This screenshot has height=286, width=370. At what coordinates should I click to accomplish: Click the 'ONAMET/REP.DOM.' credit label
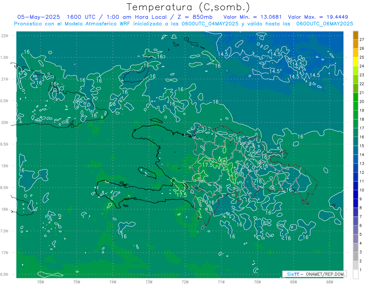[x=325, y=274]
